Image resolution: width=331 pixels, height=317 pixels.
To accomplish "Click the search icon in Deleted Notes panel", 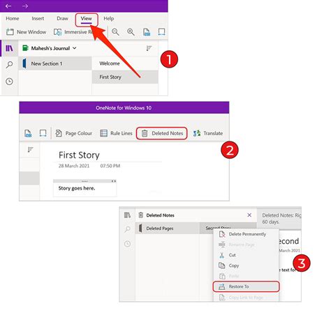I will coord(127,229).
